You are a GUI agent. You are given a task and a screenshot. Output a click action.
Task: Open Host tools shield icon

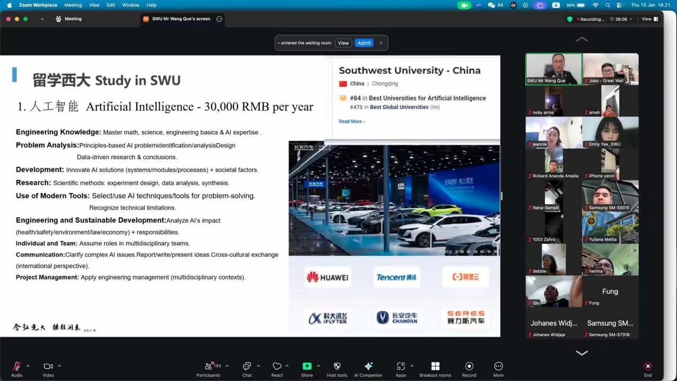(x=337, y=367)
